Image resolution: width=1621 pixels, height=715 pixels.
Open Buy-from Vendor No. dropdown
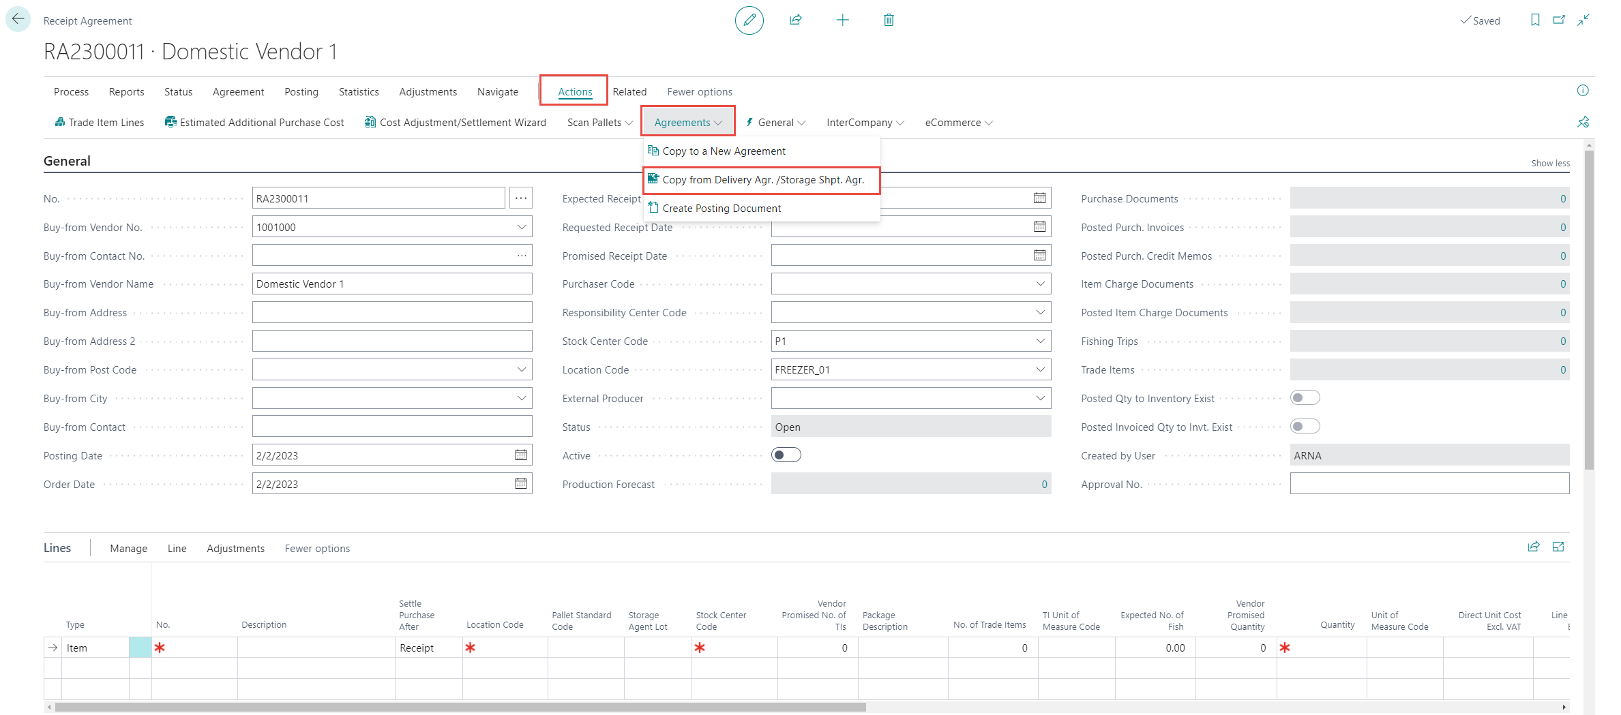click(x=521, y=227)
